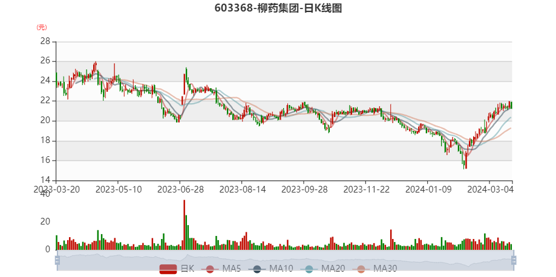Viewport: 556px width, 277px height.
Task: Select the 2024-01-09 date label
Action: point(428,189)
